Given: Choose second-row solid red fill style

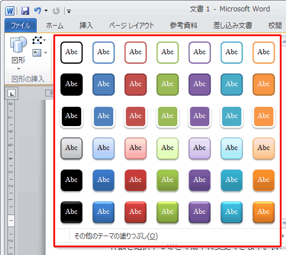Looking at the screenshot, I should [x=136, y=84].
